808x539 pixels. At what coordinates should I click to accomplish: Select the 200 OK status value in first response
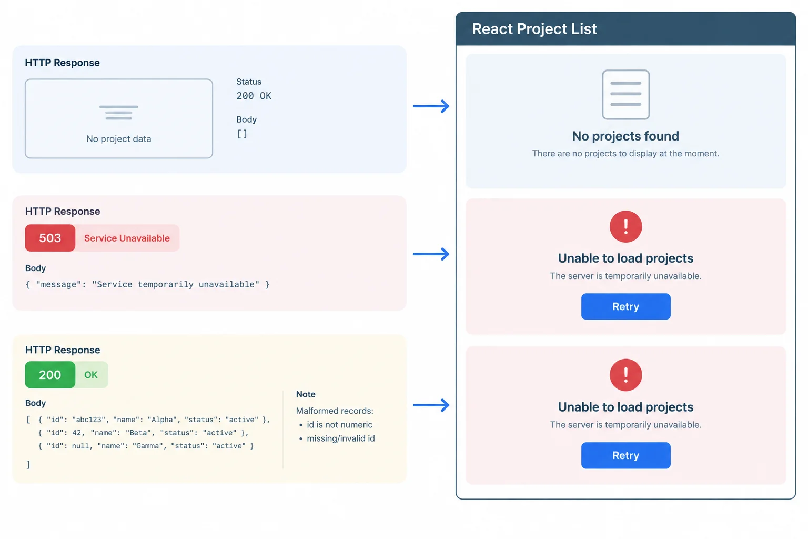click(254, 96)
